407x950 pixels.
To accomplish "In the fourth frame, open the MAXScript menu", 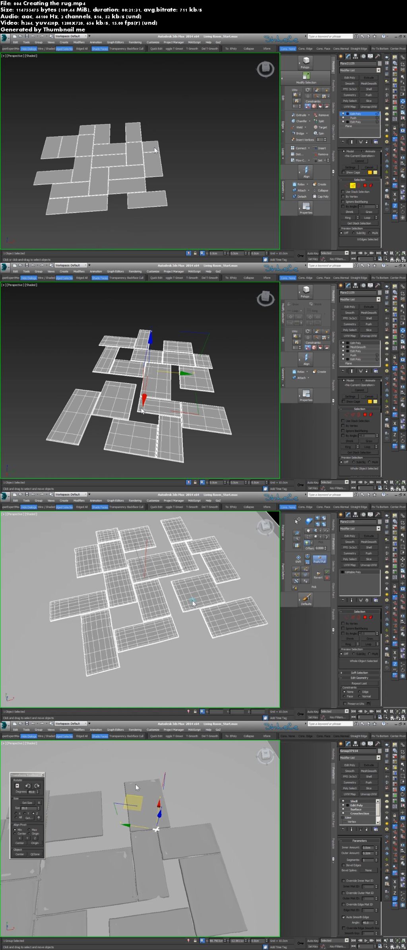I will [194, 730].
